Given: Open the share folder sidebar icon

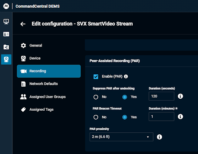Looking at the screenshot, I should (x=6, y=47).
